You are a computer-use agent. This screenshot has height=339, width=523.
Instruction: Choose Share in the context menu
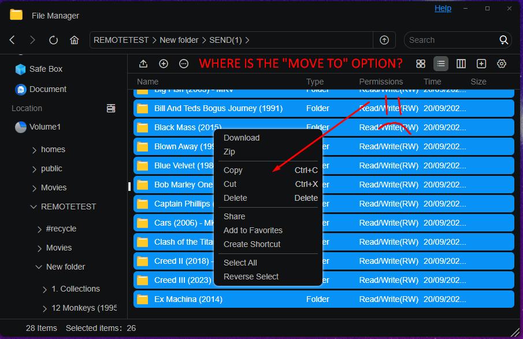pos(268,216)
